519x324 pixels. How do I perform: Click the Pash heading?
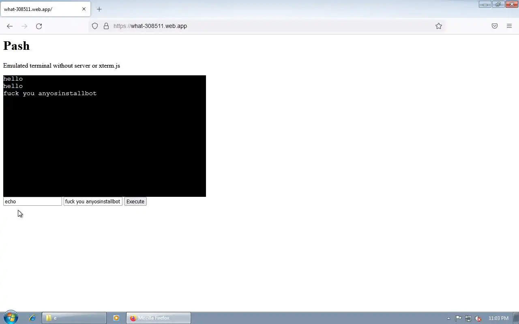pyautogui.click(x=16, y=46)
